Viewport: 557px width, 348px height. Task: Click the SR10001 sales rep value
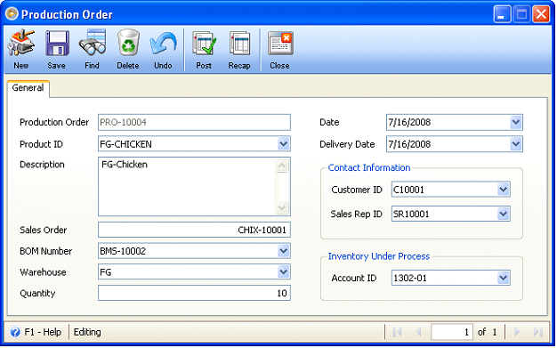point(411,214)
